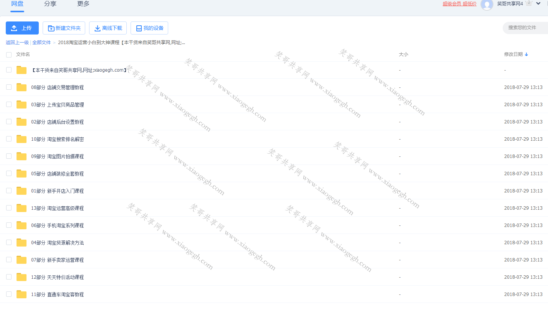Check the box for 06部分 手机淘宝系列课程
Screen dimensions: 548x319
[x=9, y=225]
